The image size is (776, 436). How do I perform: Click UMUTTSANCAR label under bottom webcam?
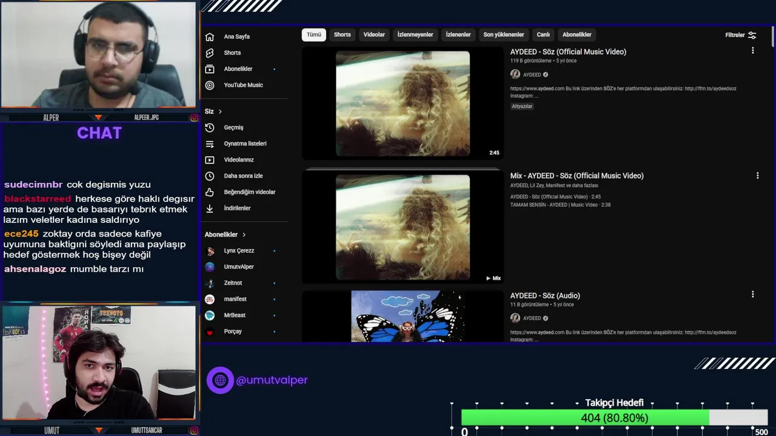tap(147, 431)
